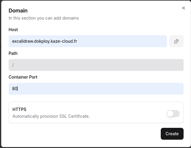191x148 pixels.
Task: Close the Domain dialog
Action: (x=183, y=8)
